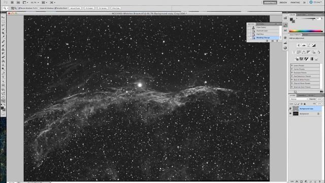The width and height of the screenshot is (325, 183).
Task: Toggle lock position
Action: 302,104
